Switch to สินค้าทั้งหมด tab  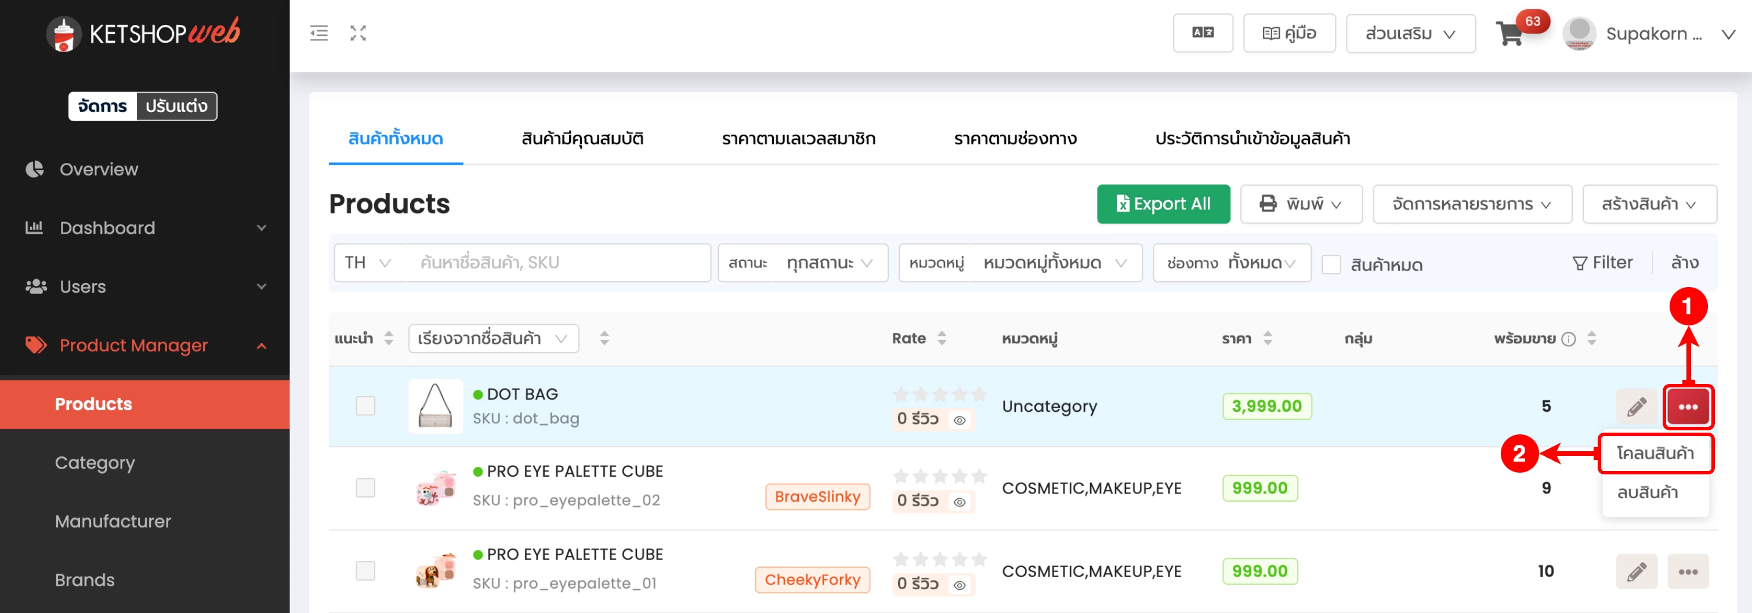pos(396,139)
